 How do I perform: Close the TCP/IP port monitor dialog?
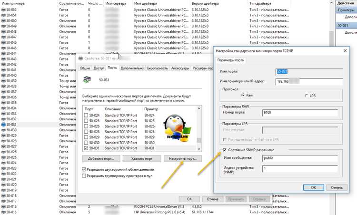345,51
